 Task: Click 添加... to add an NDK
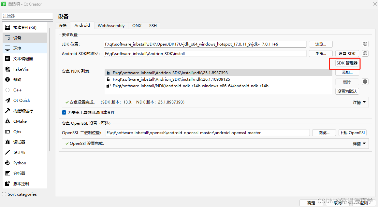pos(347,73)
